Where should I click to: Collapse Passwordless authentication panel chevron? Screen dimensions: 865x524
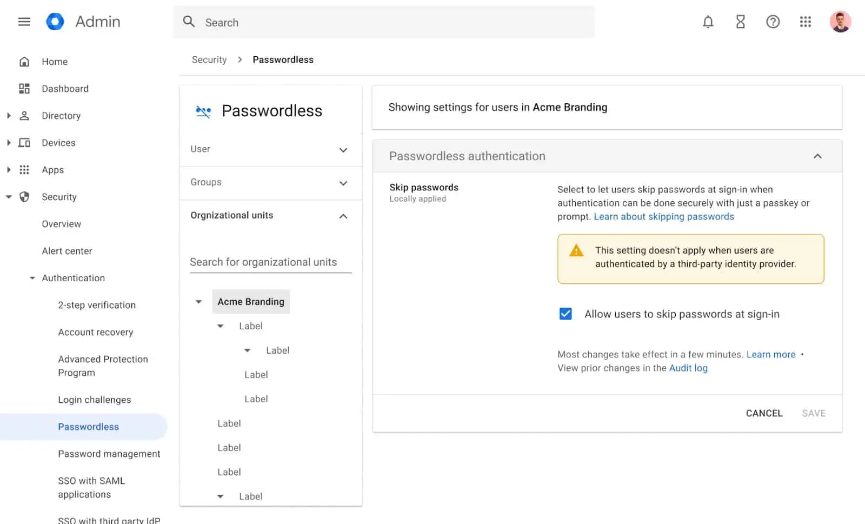[x=817, y=156]
